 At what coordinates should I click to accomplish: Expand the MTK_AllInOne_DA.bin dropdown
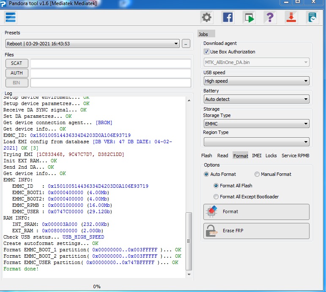(256, 62)
